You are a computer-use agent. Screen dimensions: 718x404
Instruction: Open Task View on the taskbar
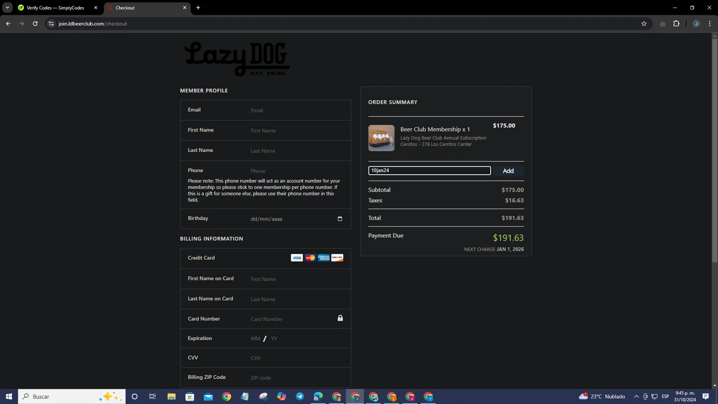click(x=153, y=396)
